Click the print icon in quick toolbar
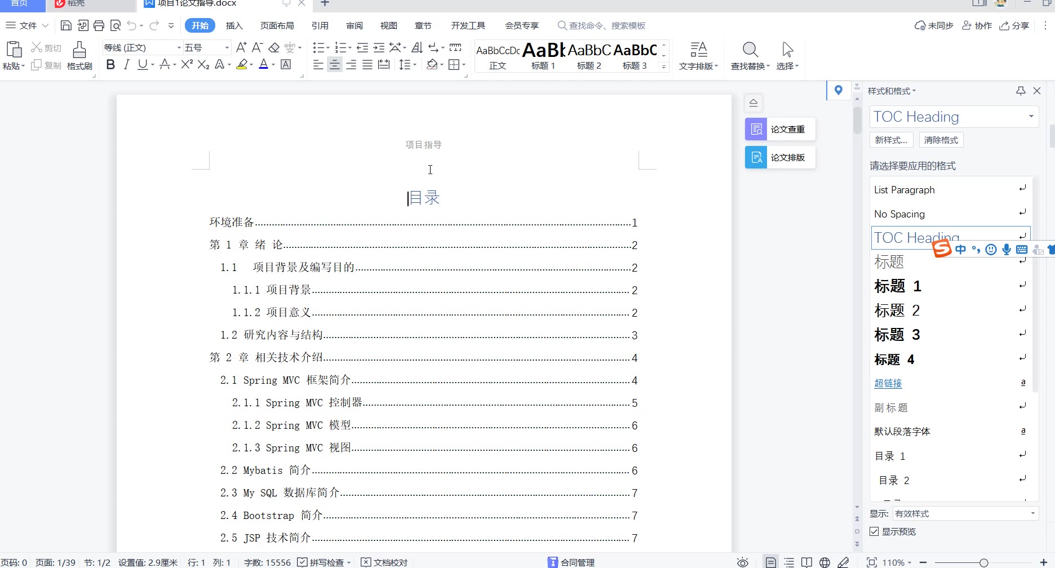The image size is (1055, 568). (99, 25)
